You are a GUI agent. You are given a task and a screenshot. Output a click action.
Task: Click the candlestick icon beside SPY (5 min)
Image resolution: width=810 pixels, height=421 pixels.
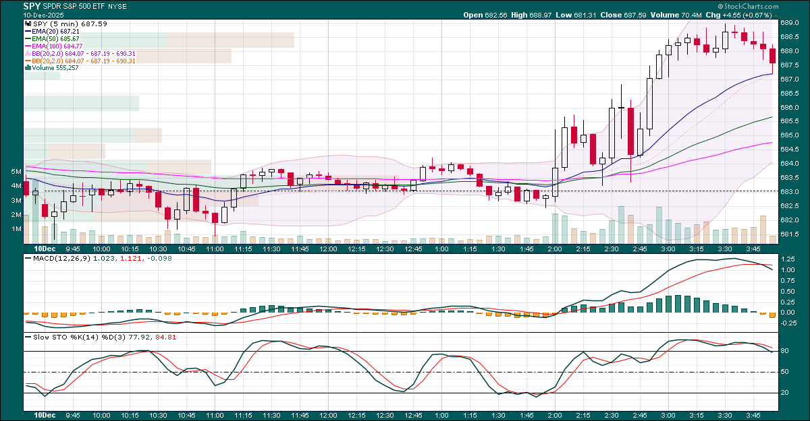(x=27, y=24)
